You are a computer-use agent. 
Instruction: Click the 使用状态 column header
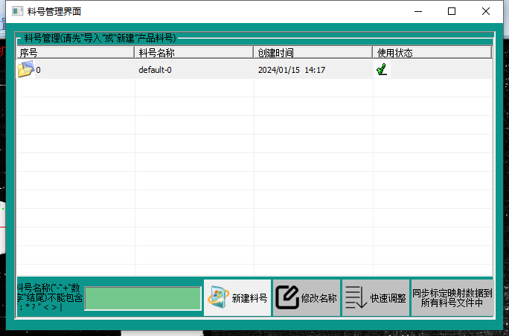(x=432, y=53)
